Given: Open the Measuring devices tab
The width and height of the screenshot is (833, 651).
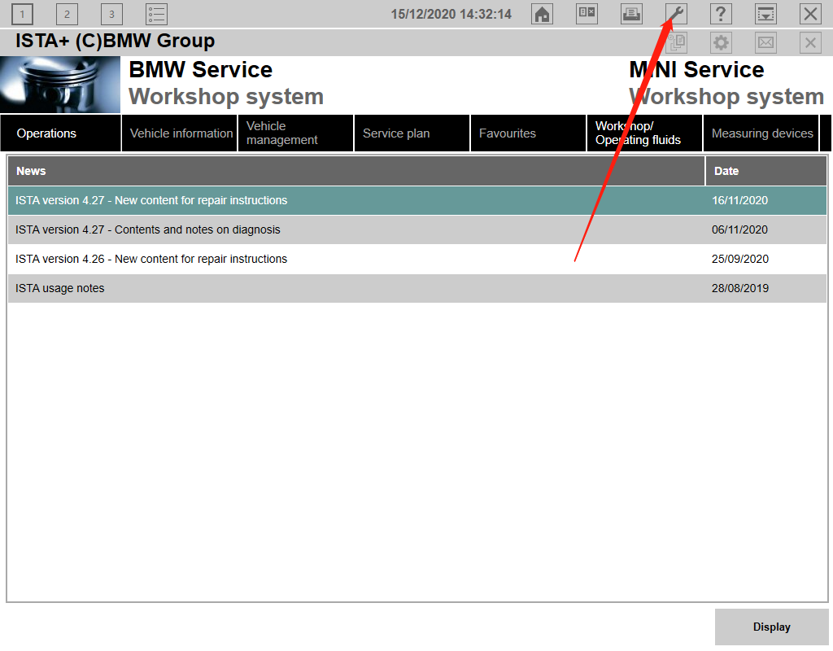Looking at the screenshot, I should click(761, 133).
